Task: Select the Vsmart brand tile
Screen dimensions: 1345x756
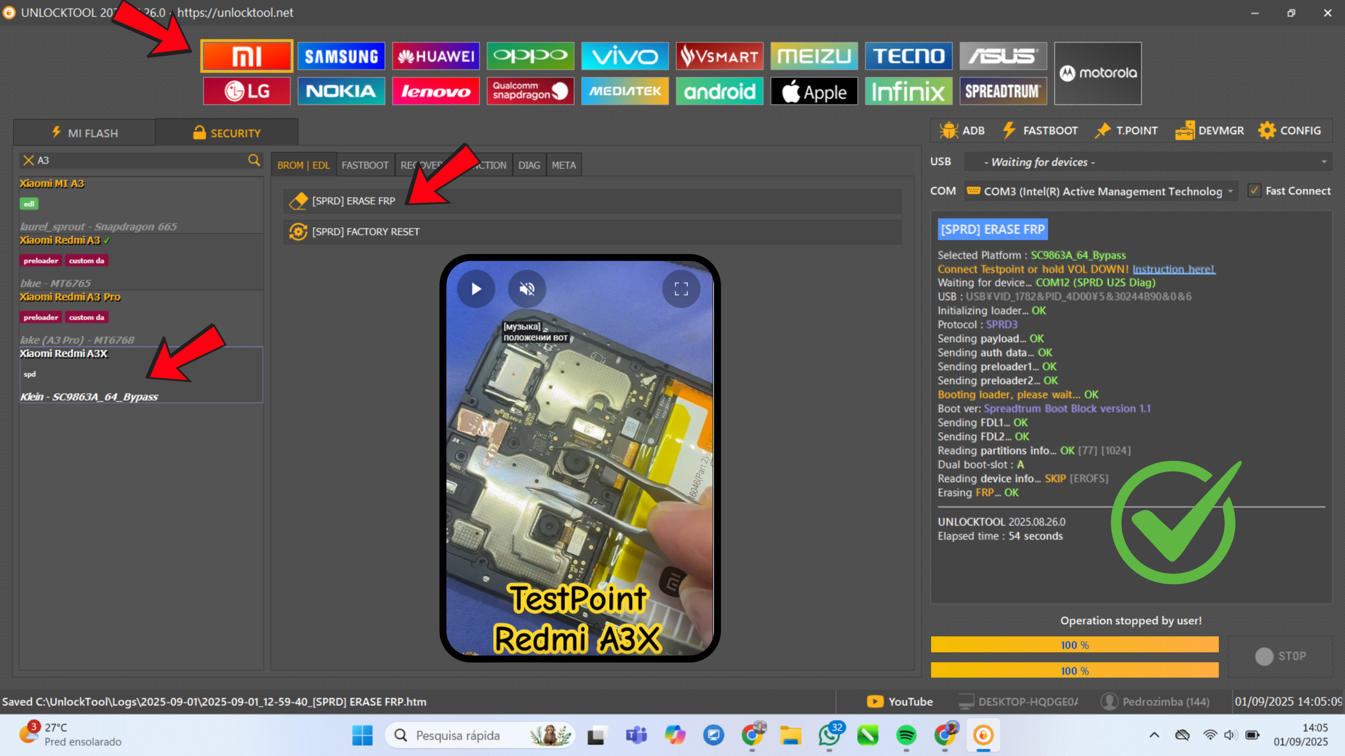Action: tap(719, 56)
